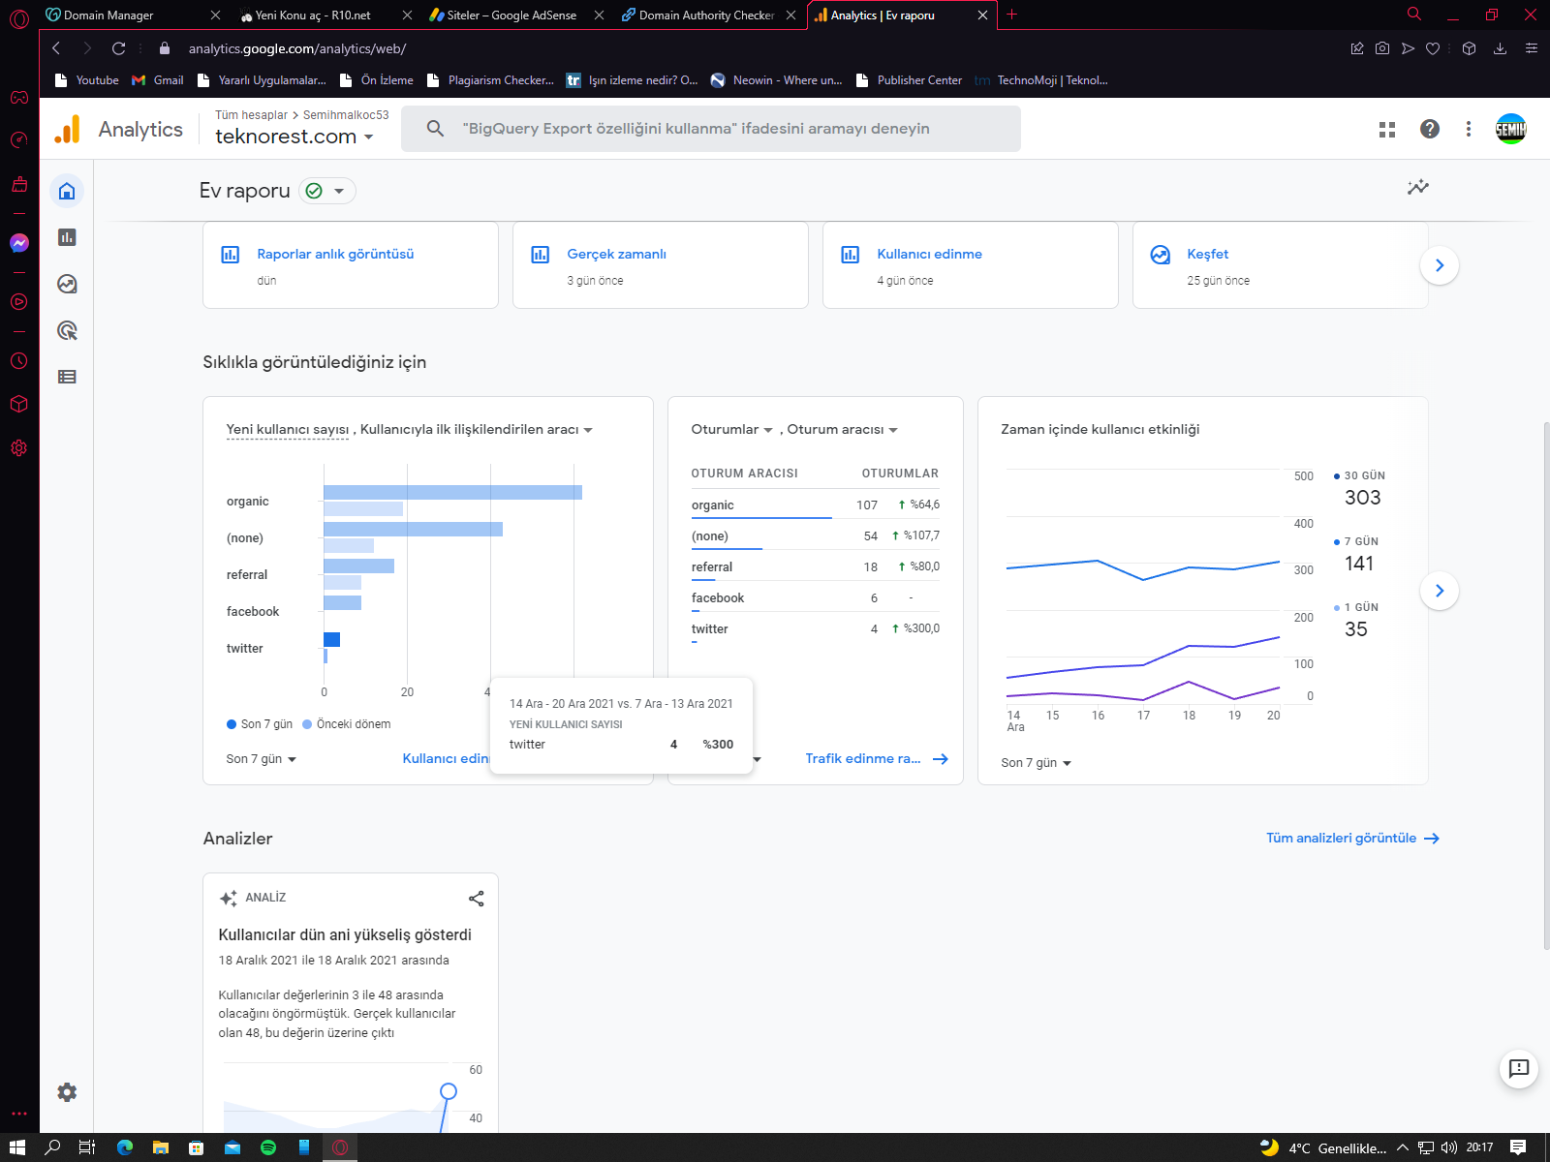This screenshot has width=1550, height=1162.
Task: Open the Insights sparkline icon top right
Action: (1418, 187)
